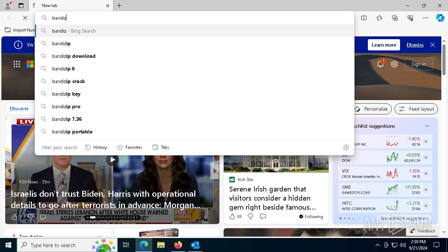Open Outlook from taskbar
Image resolution: width=448 pixels, height=252 pixels.
point(195,245)
